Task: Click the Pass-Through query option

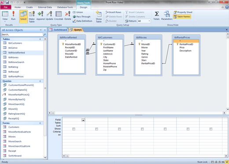Action: [x=81, y=17]
